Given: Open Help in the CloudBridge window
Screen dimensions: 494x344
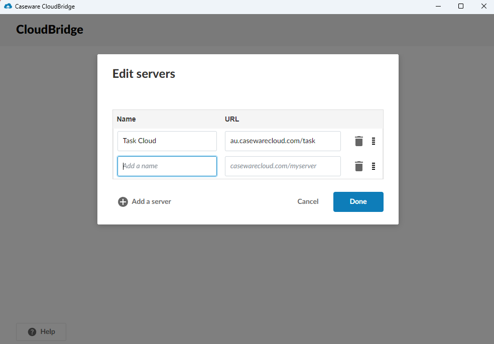Looking at the screenshot, I should [x=41, y=332].
